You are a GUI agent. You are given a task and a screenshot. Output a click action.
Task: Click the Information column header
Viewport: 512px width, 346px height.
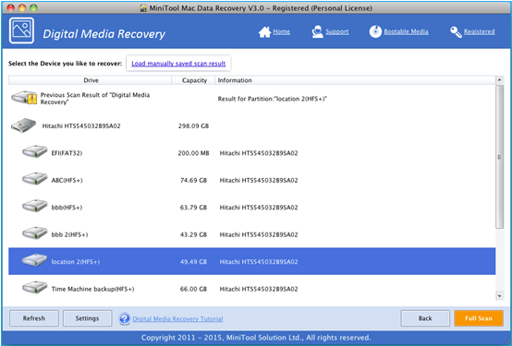click(355, 80)
